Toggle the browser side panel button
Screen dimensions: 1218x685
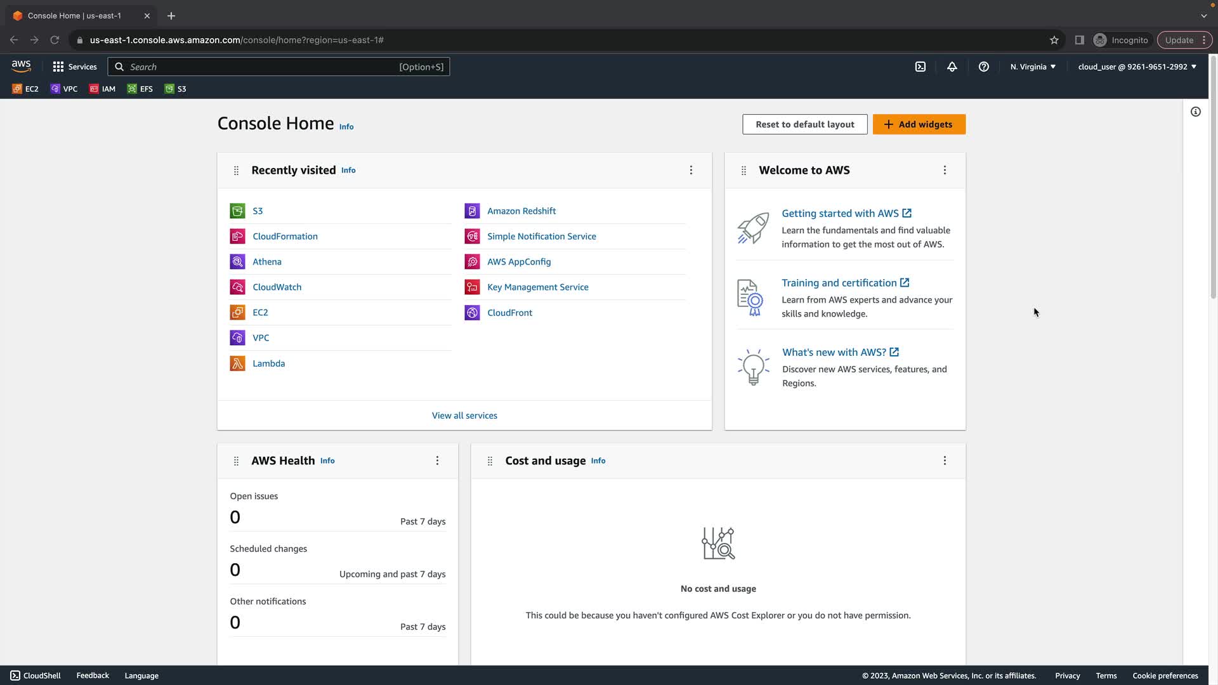point(1079,40)
